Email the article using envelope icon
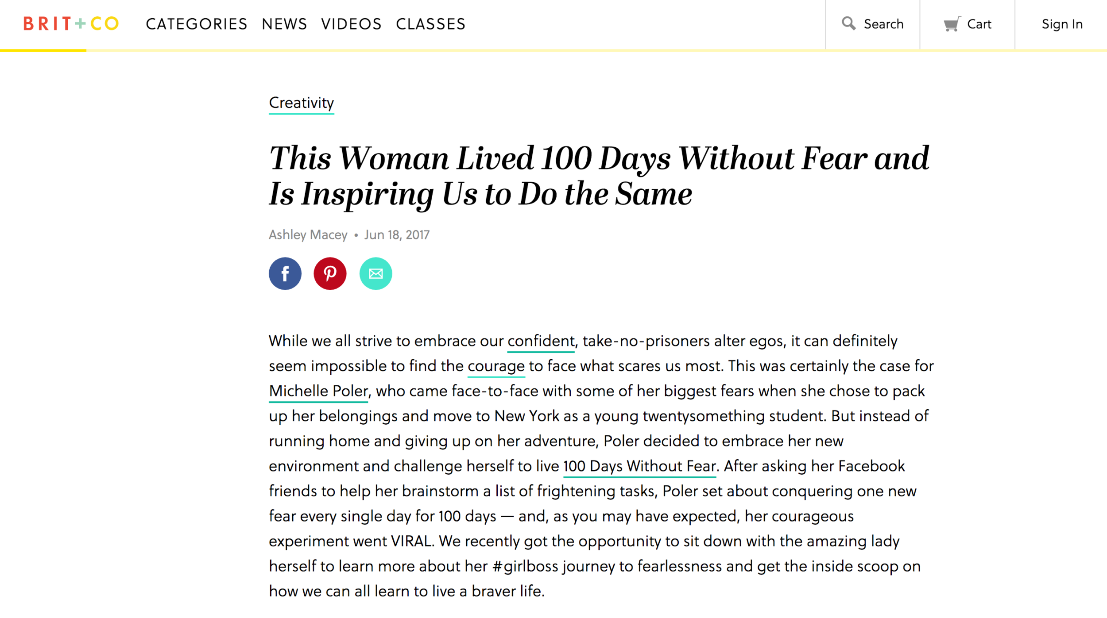This screenshot has width=1107, height=618. [x=375, y=273]
